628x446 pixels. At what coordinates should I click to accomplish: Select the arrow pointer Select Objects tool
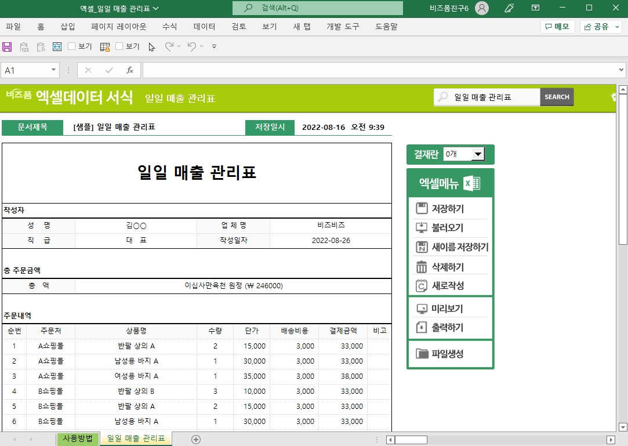click(152, 47)
